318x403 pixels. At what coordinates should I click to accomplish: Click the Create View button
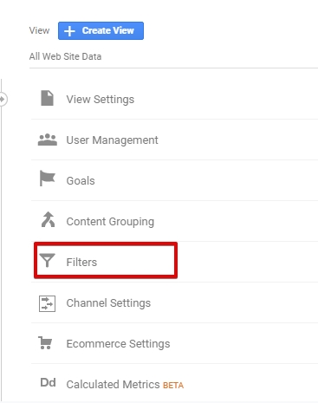101,30
